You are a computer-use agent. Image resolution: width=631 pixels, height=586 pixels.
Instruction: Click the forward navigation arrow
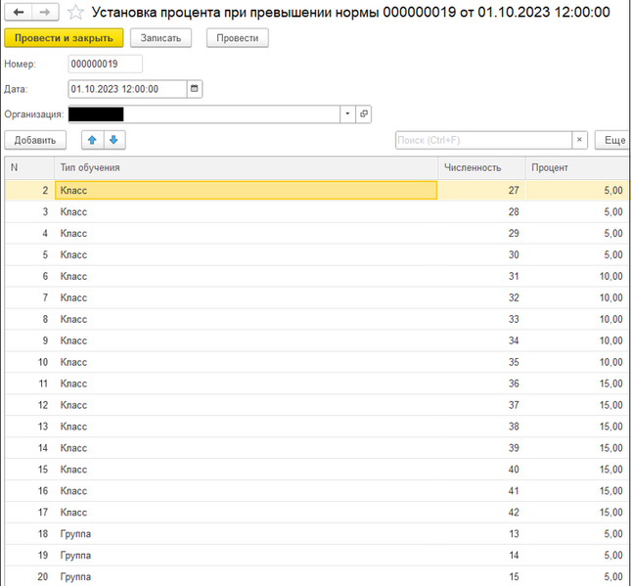tap(42, 13)
